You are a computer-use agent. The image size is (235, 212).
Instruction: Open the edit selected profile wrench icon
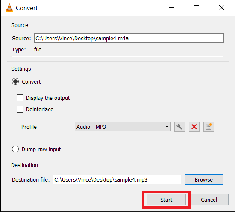(x=179, y=127)
